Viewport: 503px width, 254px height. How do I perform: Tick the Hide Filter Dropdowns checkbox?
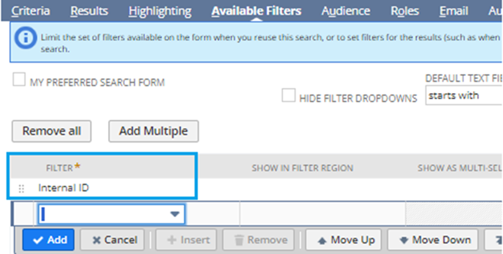pos(288,96)
